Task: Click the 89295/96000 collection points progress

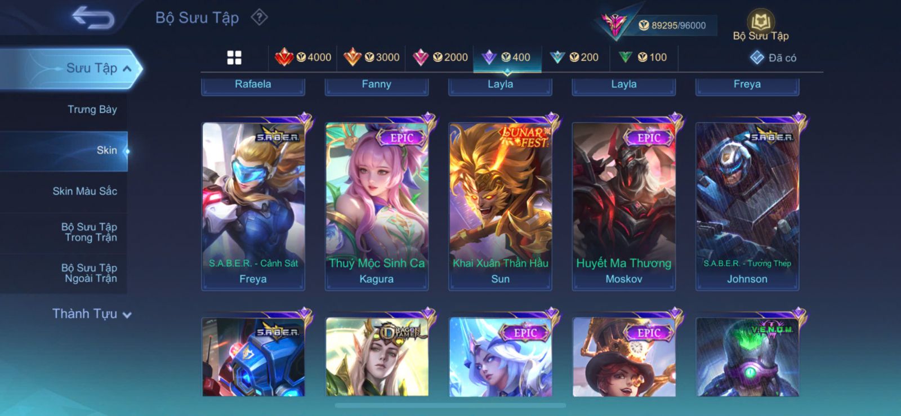Action: coord(672,25)
